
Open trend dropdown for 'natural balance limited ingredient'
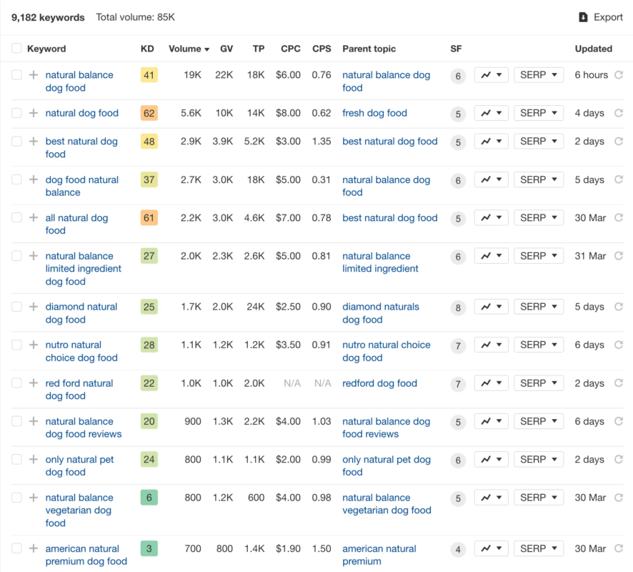tap(492, 256)
